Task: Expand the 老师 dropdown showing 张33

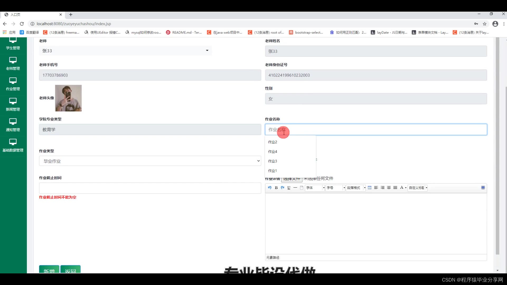Action: click(125, 51)
